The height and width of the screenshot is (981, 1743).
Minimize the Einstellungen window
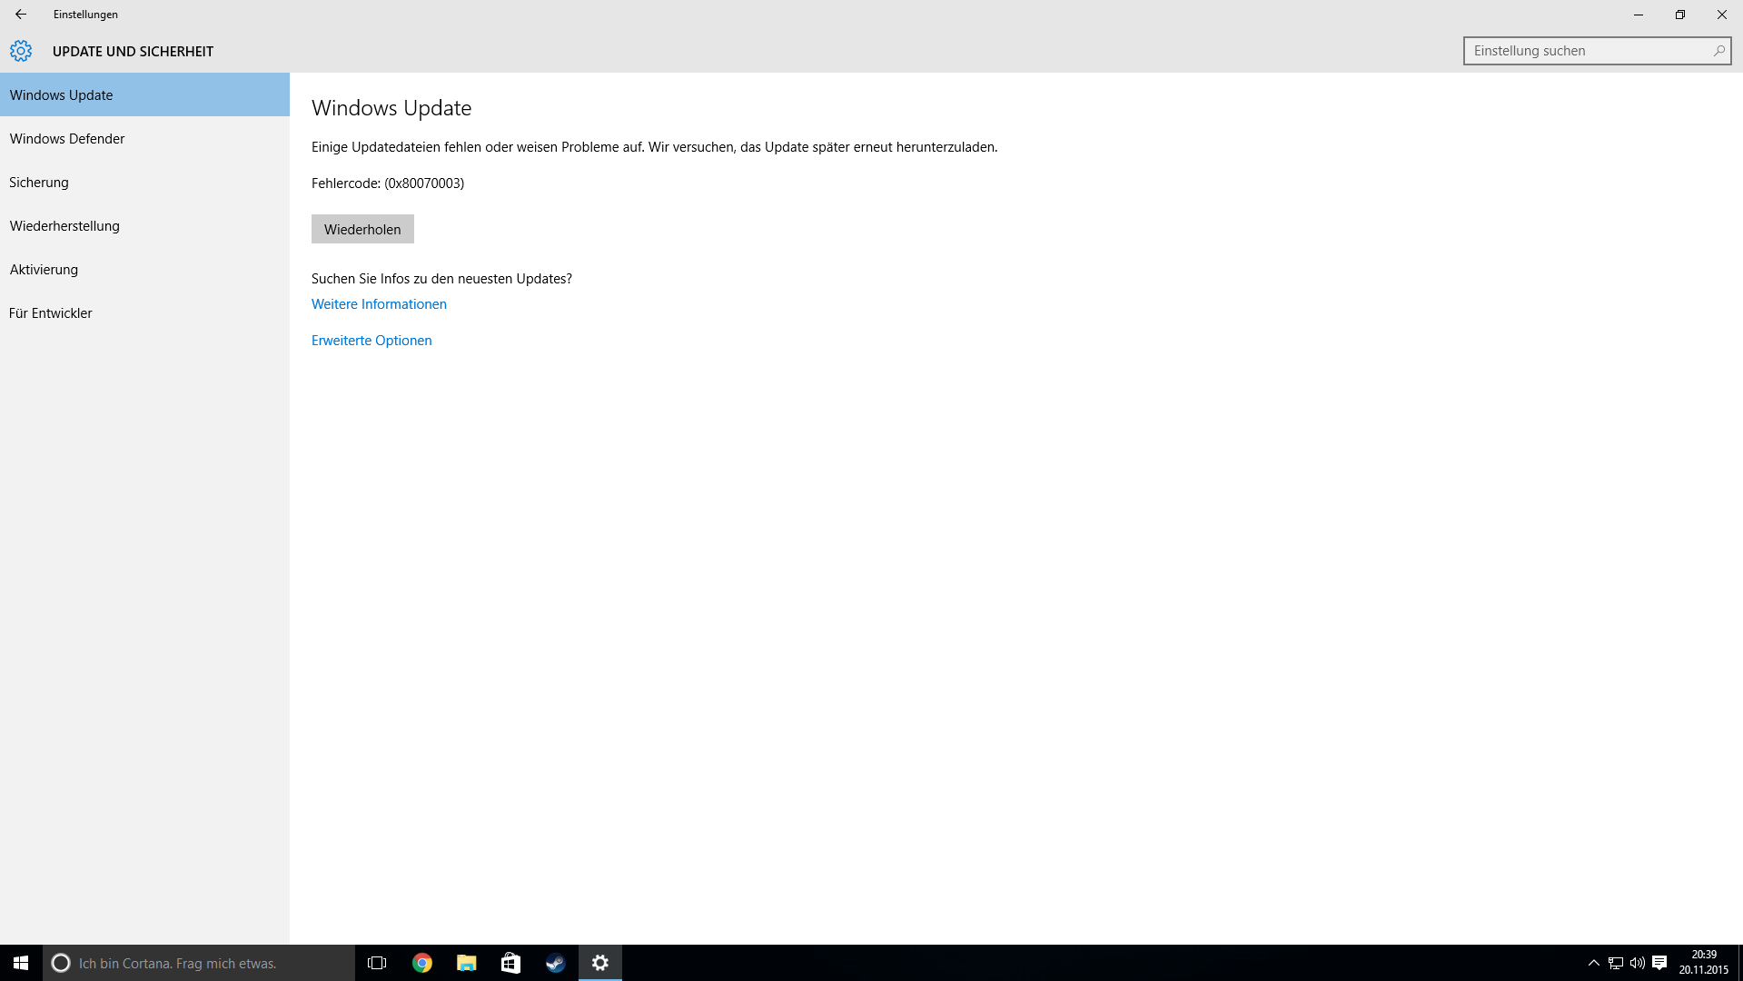(x=1639, y=15)
